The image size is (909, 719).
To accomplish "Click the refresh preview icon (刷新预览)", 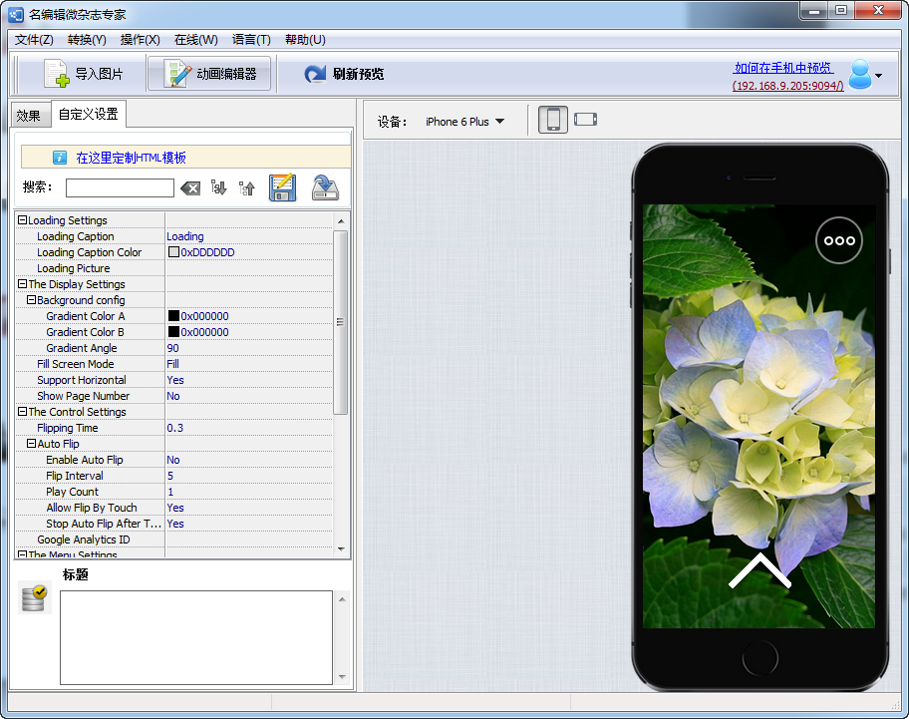I will 315,74.
